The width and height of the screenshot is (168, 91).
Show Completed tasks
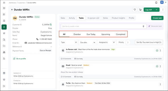[x=120, y=34]
